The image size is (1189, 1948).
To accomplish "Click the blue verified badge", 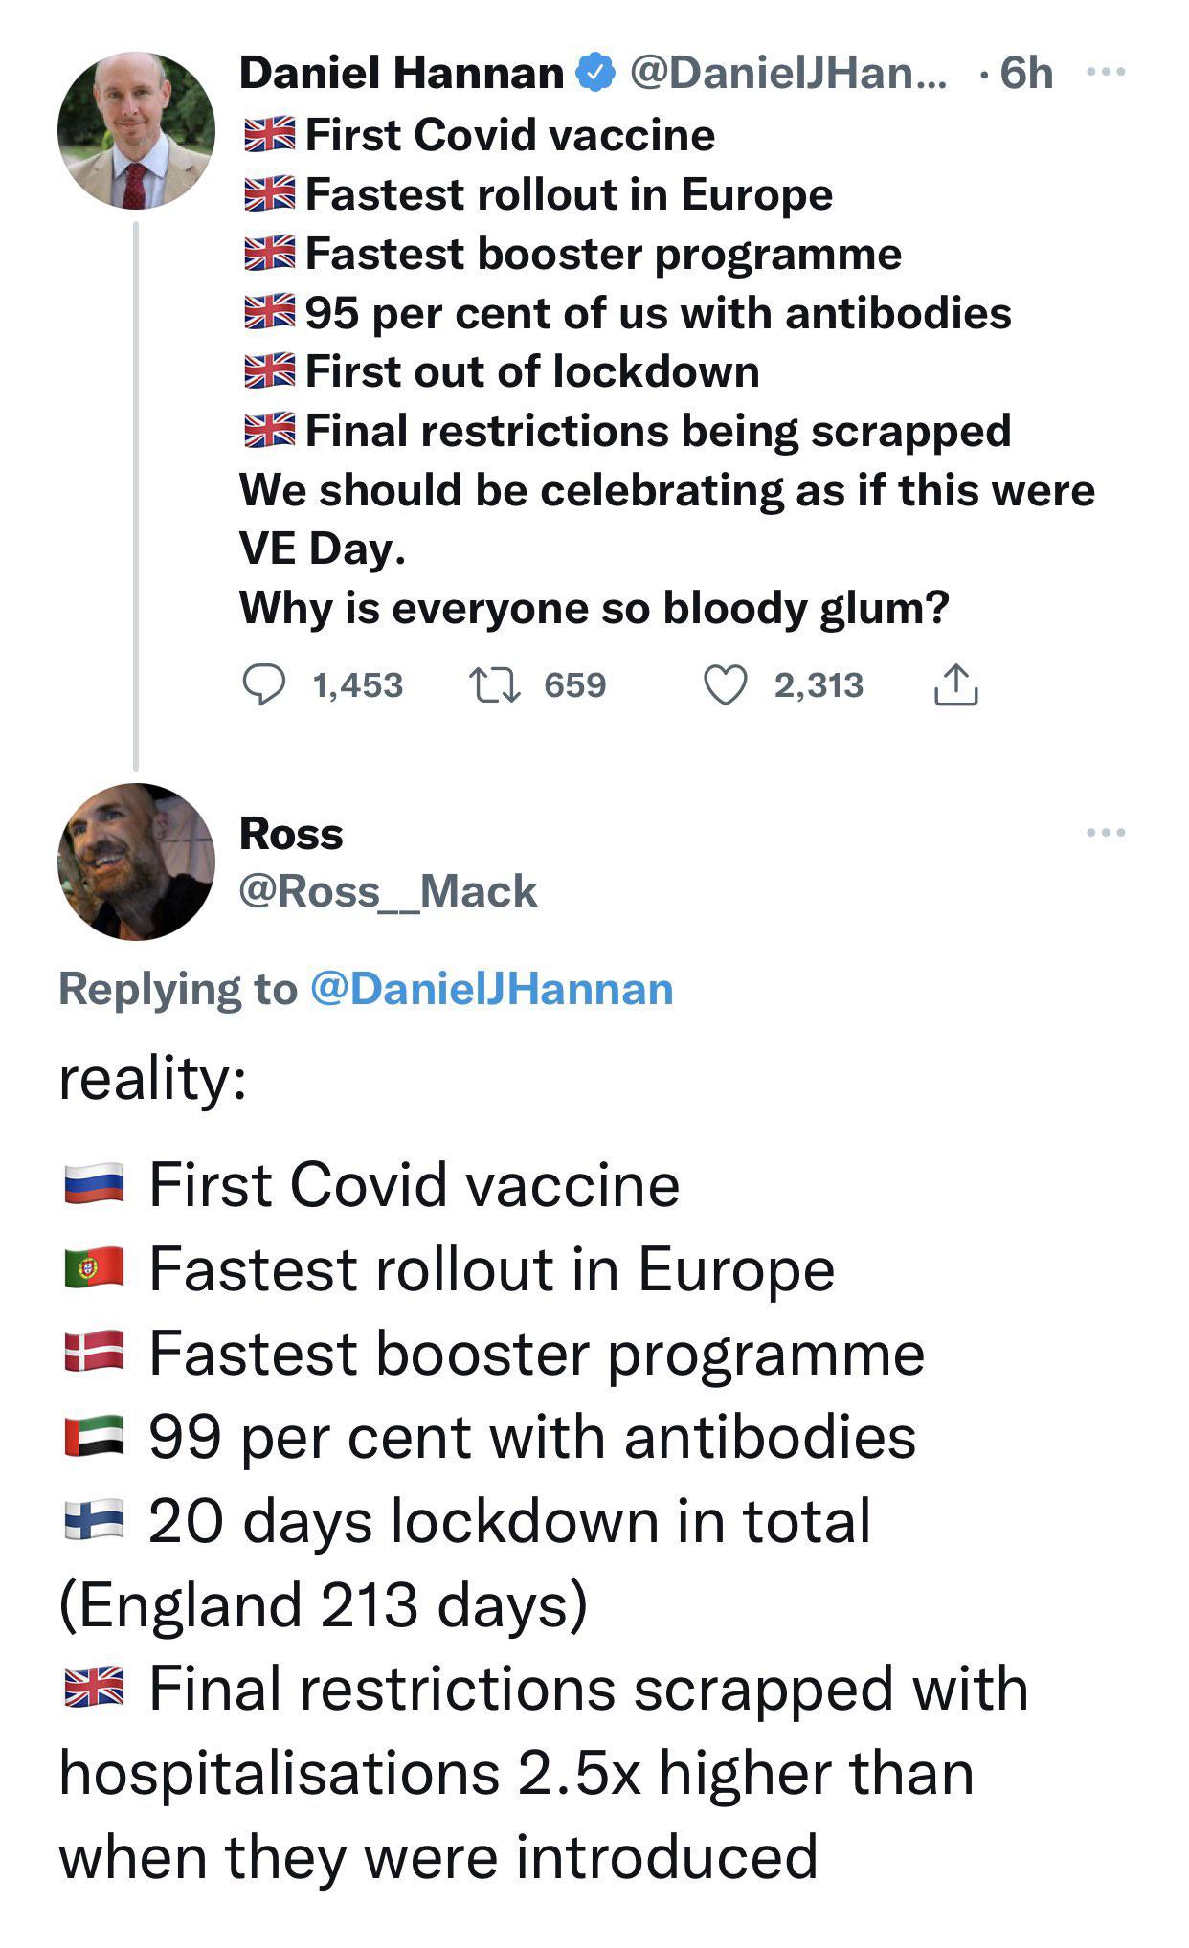I will pyautogui.click(x=595, y=74).
